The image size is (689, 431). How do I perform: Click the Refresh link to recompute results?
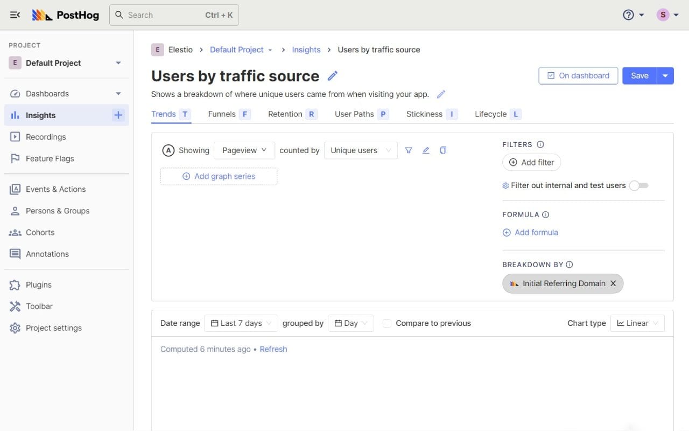[x=273, y=349]
